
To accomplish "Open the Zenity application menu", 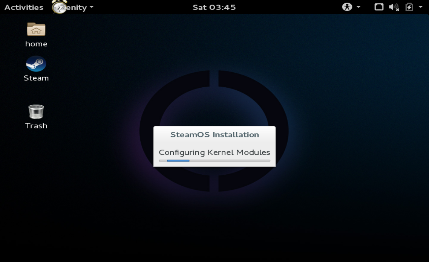I will tap(73, 7).
